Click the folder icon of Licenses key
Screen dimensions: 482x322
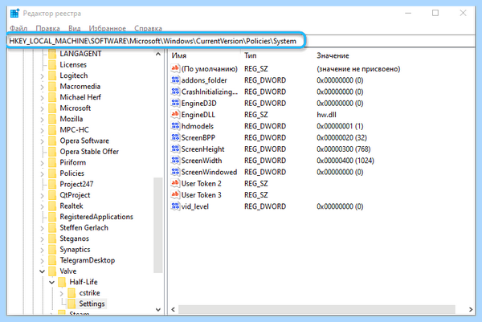click(x=52, y=64)
